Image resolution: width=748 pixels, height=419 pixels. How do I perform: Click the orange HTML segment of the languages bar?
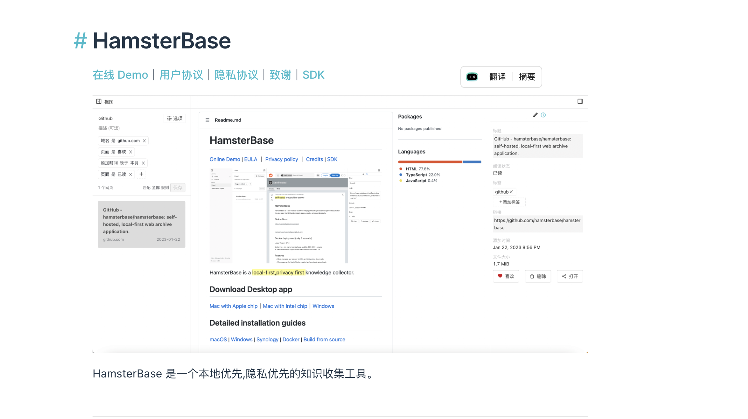click(430, 162)
